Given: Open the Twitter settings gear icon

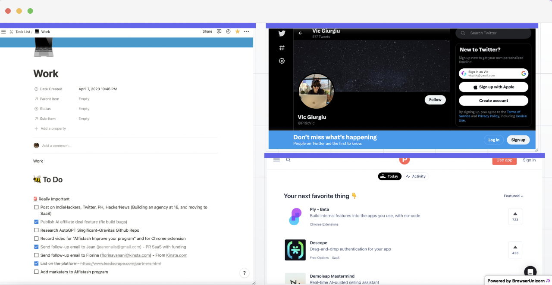Looking at the screenshot, I should pyautogui.click(x=282, y=61).
